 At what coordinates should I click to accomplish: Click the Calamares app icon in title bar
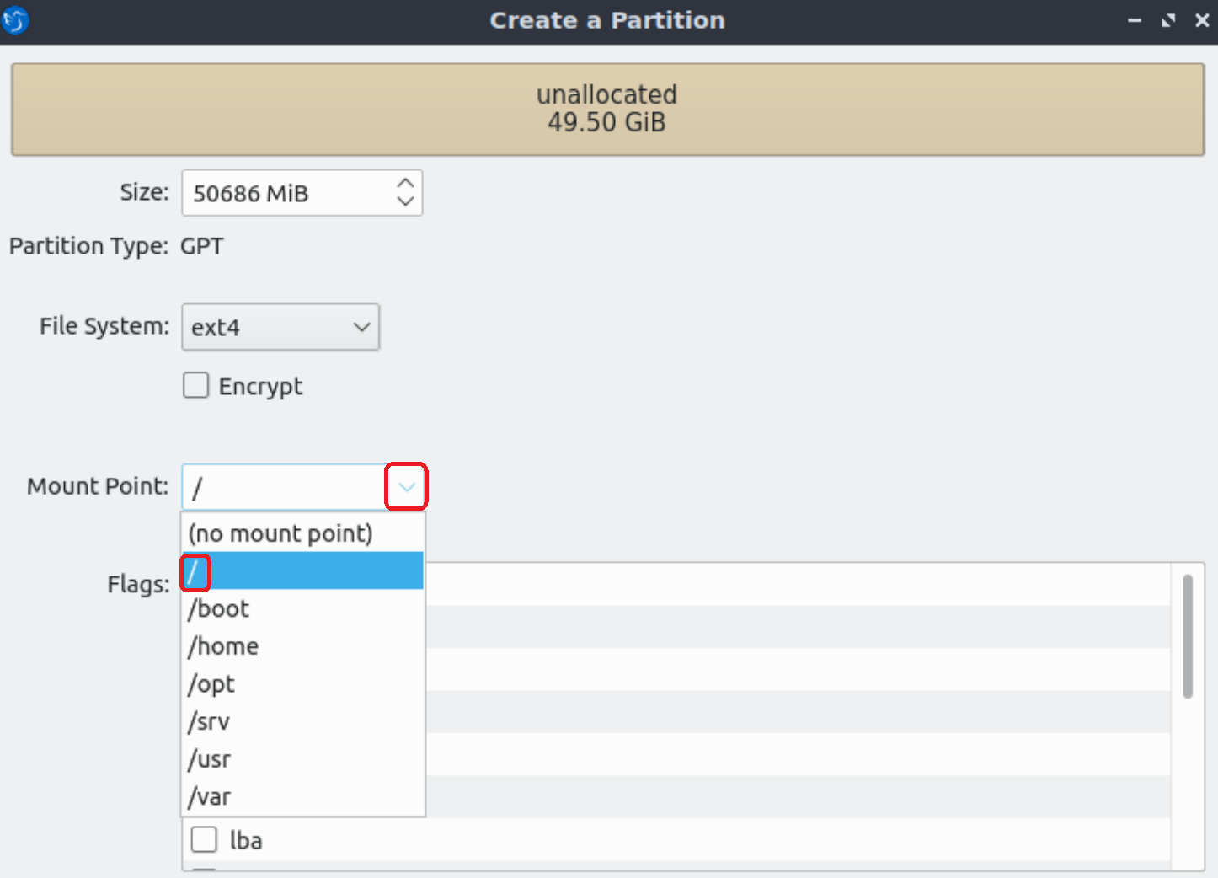(15, 20)
